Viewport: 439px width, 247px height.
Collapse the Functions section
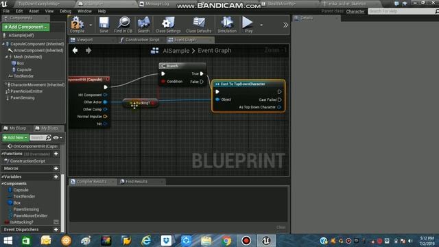(x=3, y=154)
